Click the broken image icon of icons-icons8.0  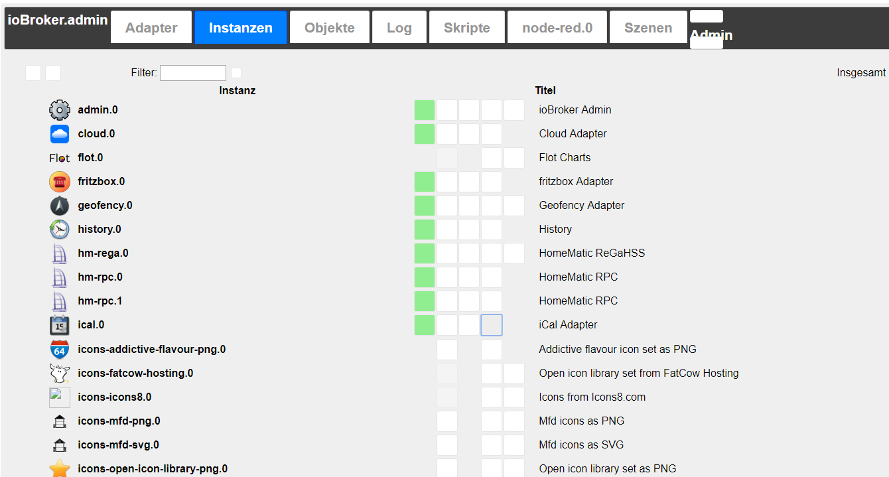[x=60, y=397]
